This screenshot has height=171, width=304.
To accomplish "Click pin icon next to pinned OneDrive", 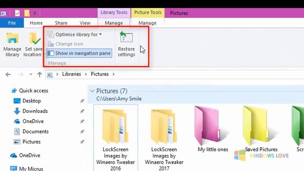I will (82, 121).
